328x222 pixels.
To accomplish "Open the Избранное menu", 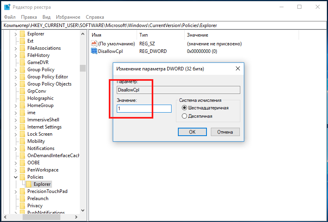I will pyautogui.click(x=68, y=17).
